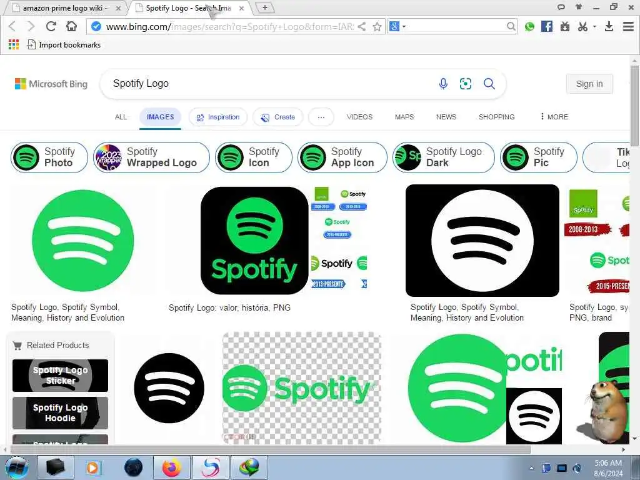Show hidden system tray icons arrow

[x=531, y=469]
